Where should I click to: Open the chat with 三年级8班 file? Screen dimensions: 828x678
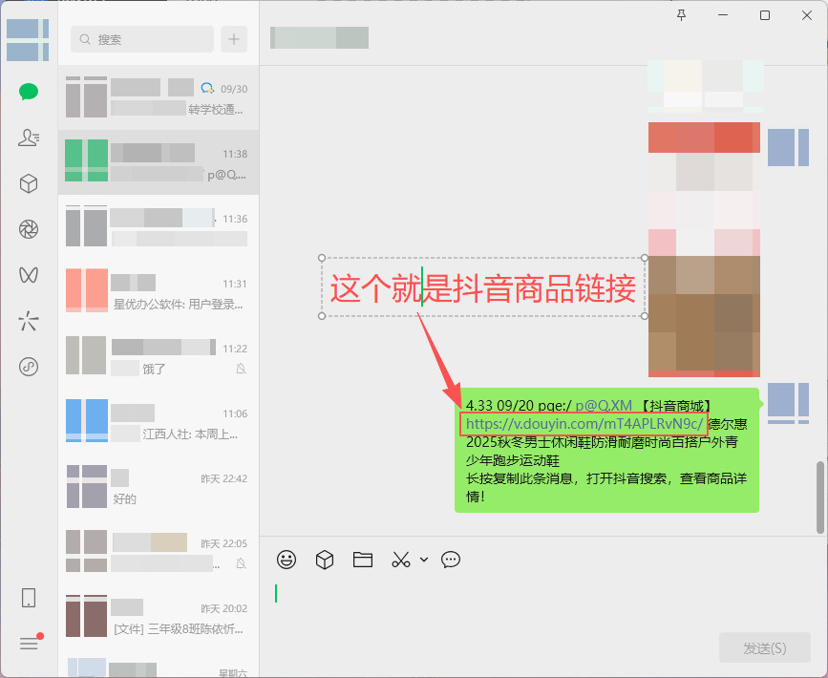(x=158, y=617)
